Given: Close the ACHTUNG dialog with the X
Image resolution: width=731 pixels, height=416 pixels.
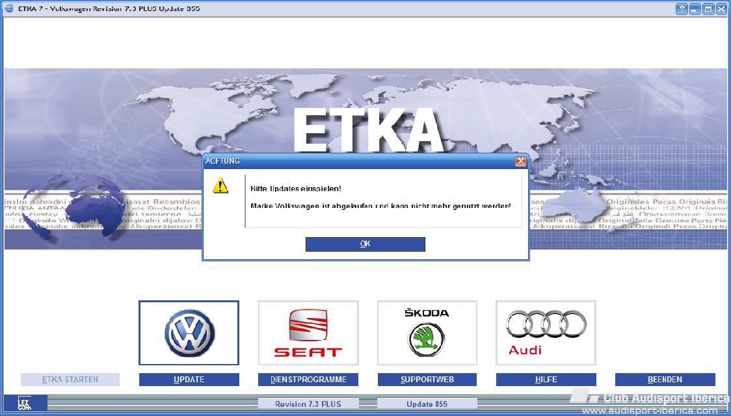Looking at the screenshot, I should (x=520, y=161).
